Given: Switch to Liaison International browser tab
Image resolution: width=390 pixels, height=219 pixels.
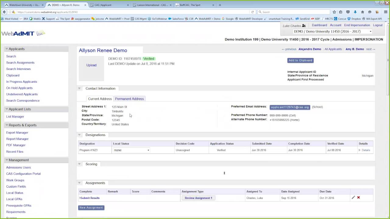Looking at the screenshot, I should tap(152, 5).
